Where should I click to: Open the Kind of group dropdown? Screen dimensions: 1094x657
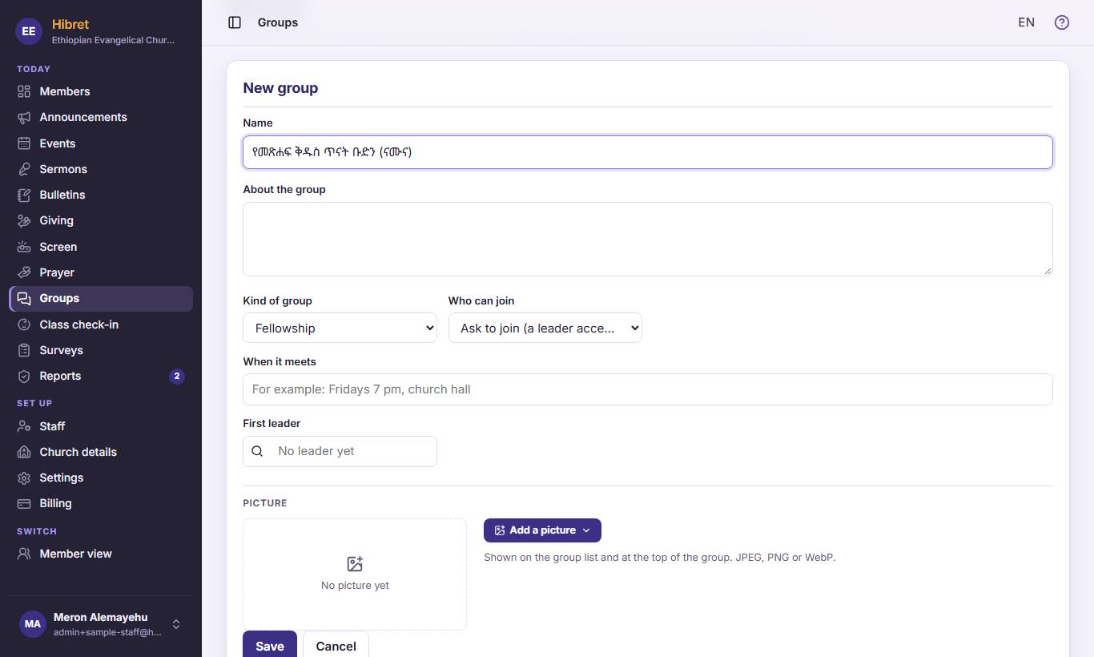pos(340,328)
